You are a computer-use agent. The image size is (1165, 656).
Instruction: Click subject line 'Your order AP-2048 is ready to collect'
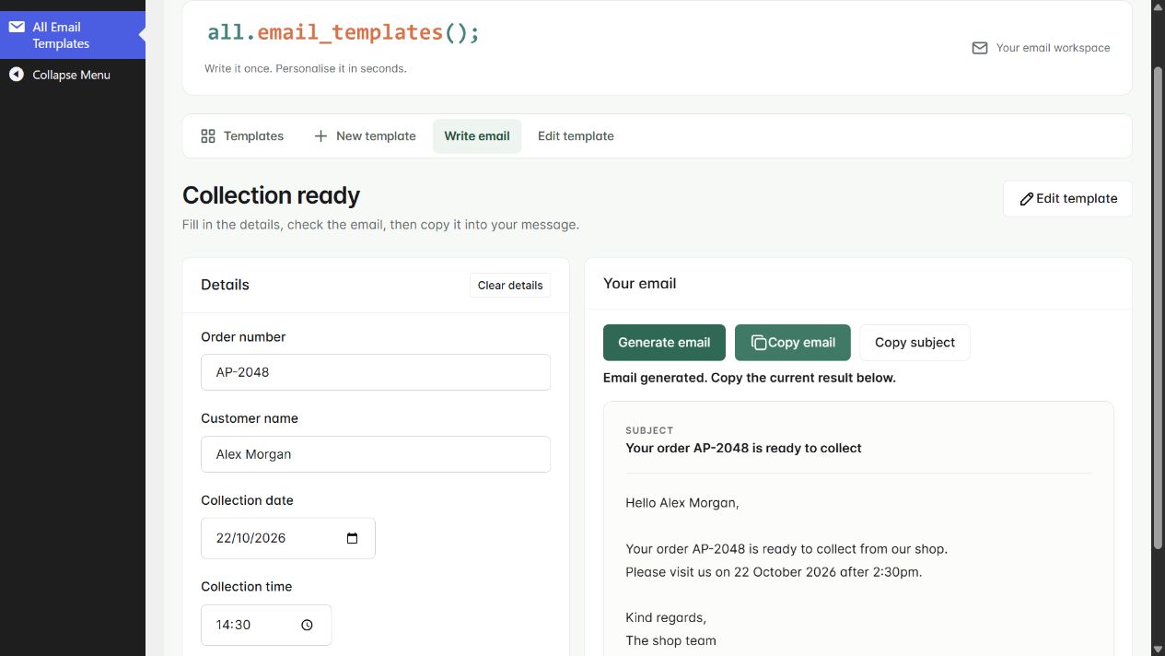(x=743, y=449)
